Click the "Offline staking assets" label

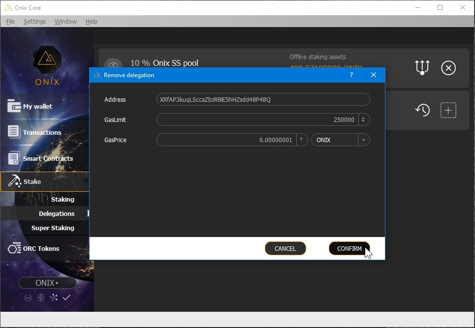pos(317,57)
